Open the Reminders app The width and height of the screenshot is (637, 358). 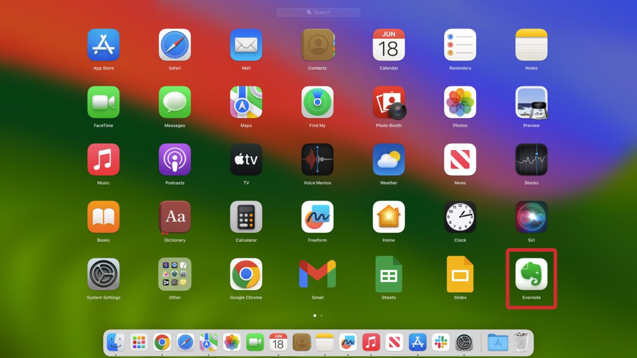[460, 45]
